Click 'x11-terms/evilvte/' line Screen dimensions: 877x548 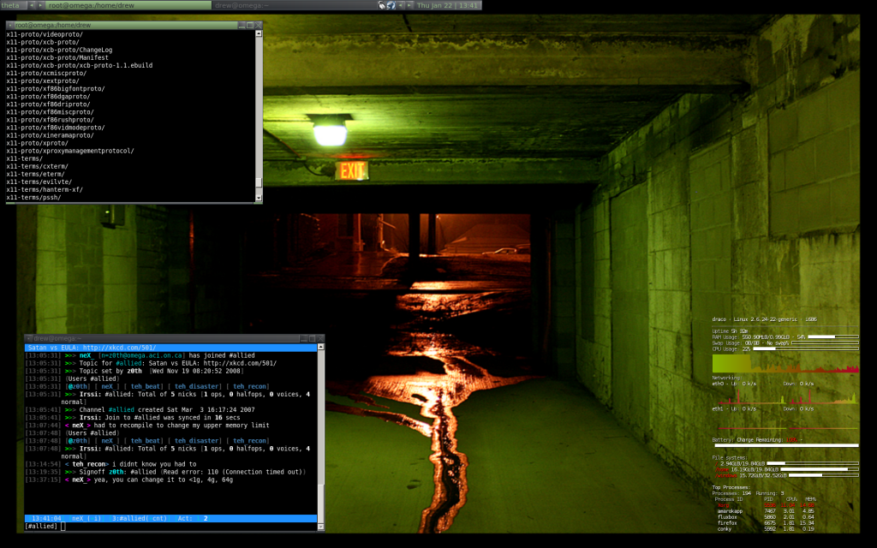click(x=39, y=182)
